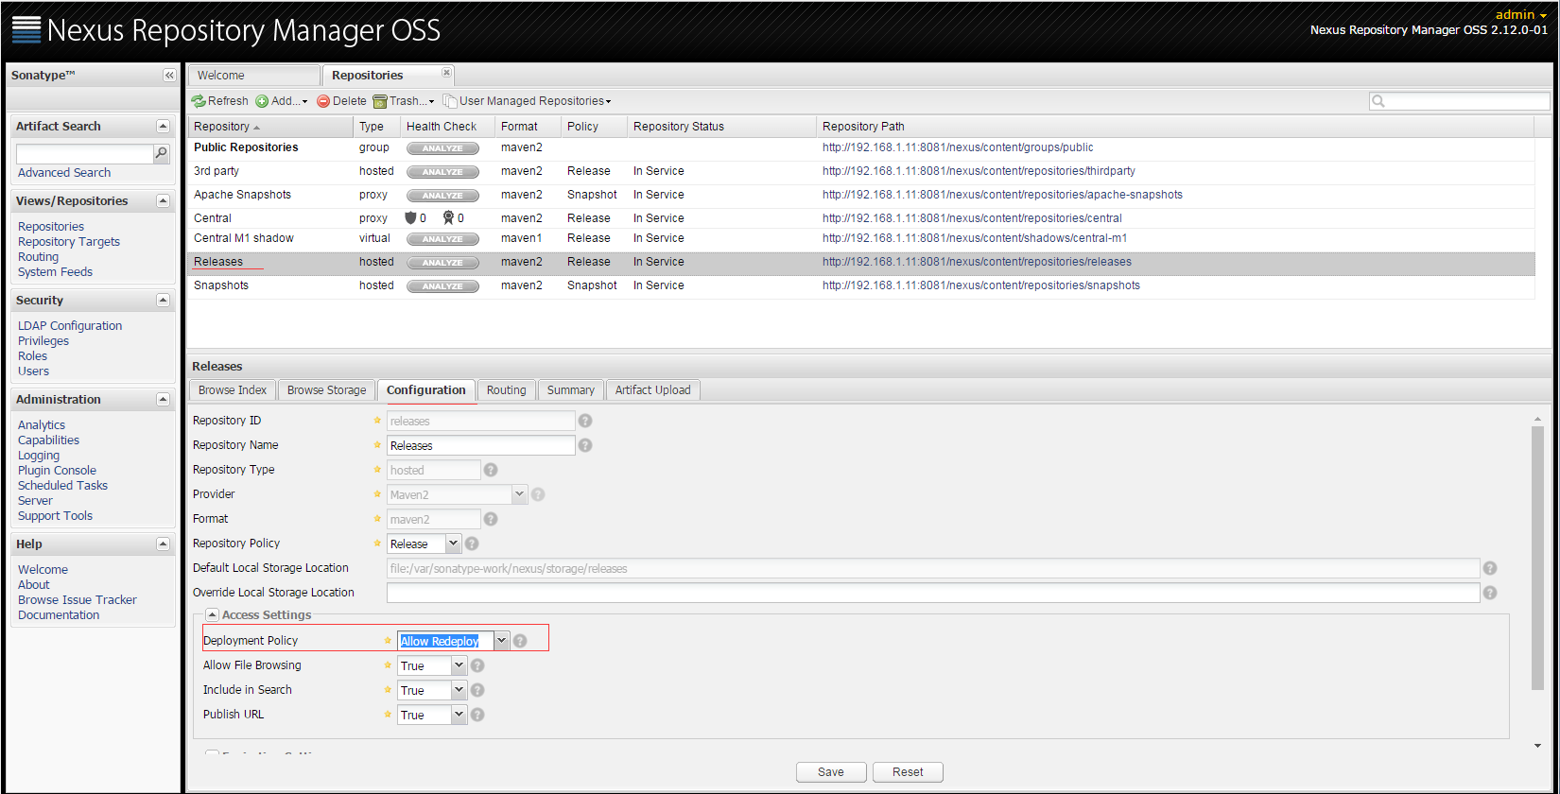
Task: Click Analyze for Public Repositories
Action: point(442,148)
